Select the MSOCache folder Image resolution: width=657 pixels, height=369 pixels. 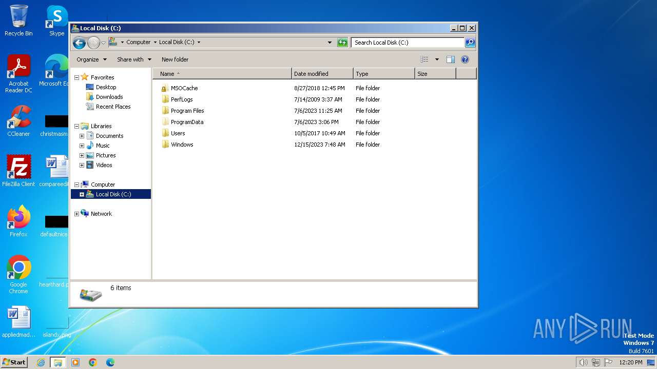tap(184, 88)
